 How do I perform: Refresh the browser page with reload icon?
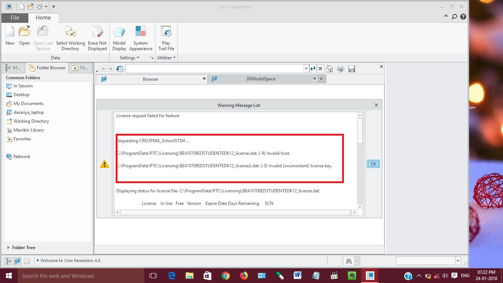[x=313, y=69]
